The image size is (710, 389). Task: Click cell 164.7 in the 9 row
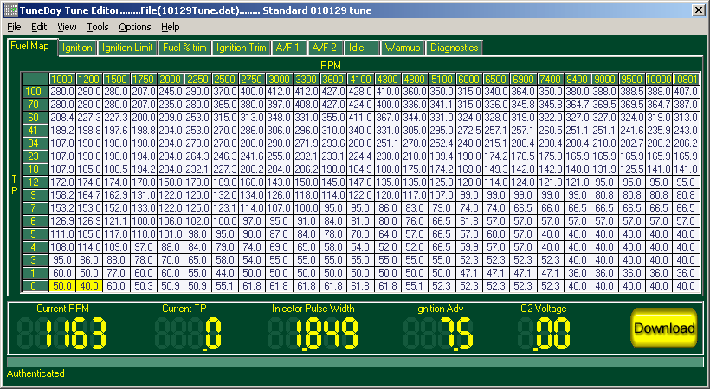pos(89,195)
